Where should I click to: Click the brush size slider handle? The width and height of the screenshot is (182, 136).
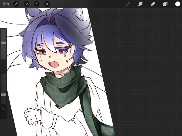tap(4, 43)
